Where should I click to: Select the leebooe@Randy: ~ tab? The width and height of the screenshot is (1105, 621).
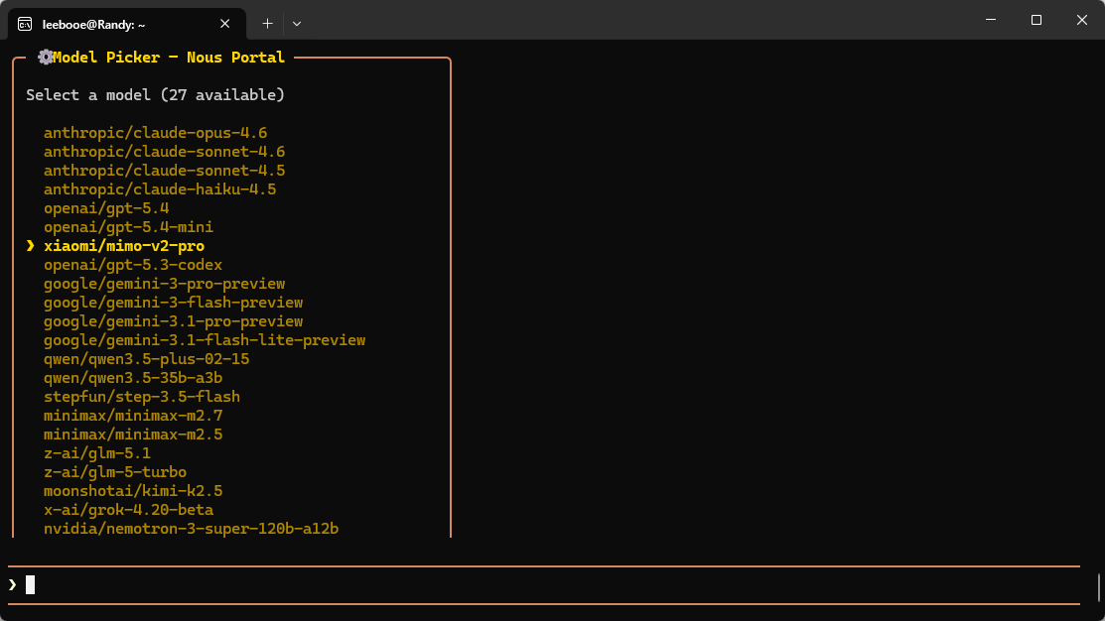click(x=127, y=24)
